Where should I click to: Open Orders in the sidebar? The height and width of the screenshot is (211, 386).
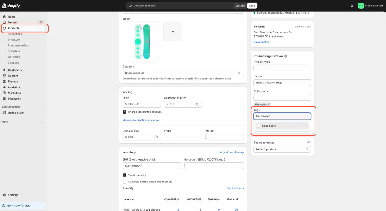(x=12, y=23)
